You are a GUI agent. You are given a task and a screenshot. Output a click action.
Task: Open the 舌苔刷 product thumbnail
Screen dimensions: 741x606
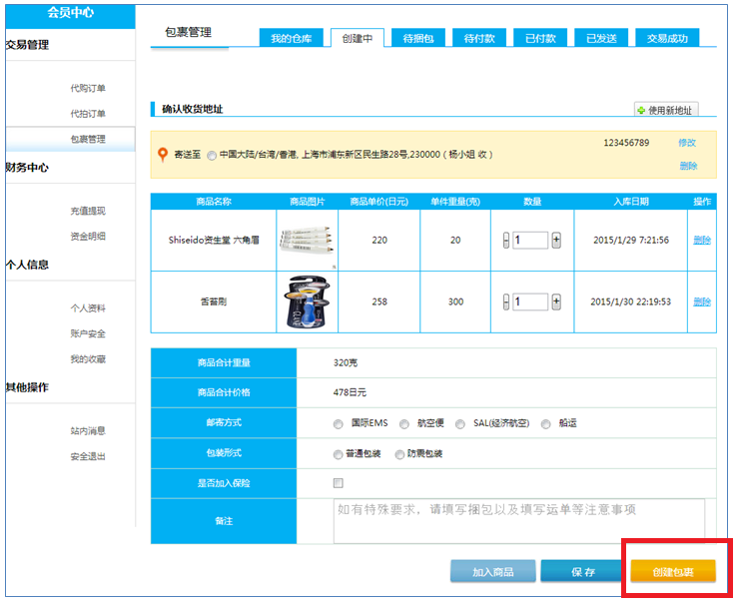coord(308,302)
